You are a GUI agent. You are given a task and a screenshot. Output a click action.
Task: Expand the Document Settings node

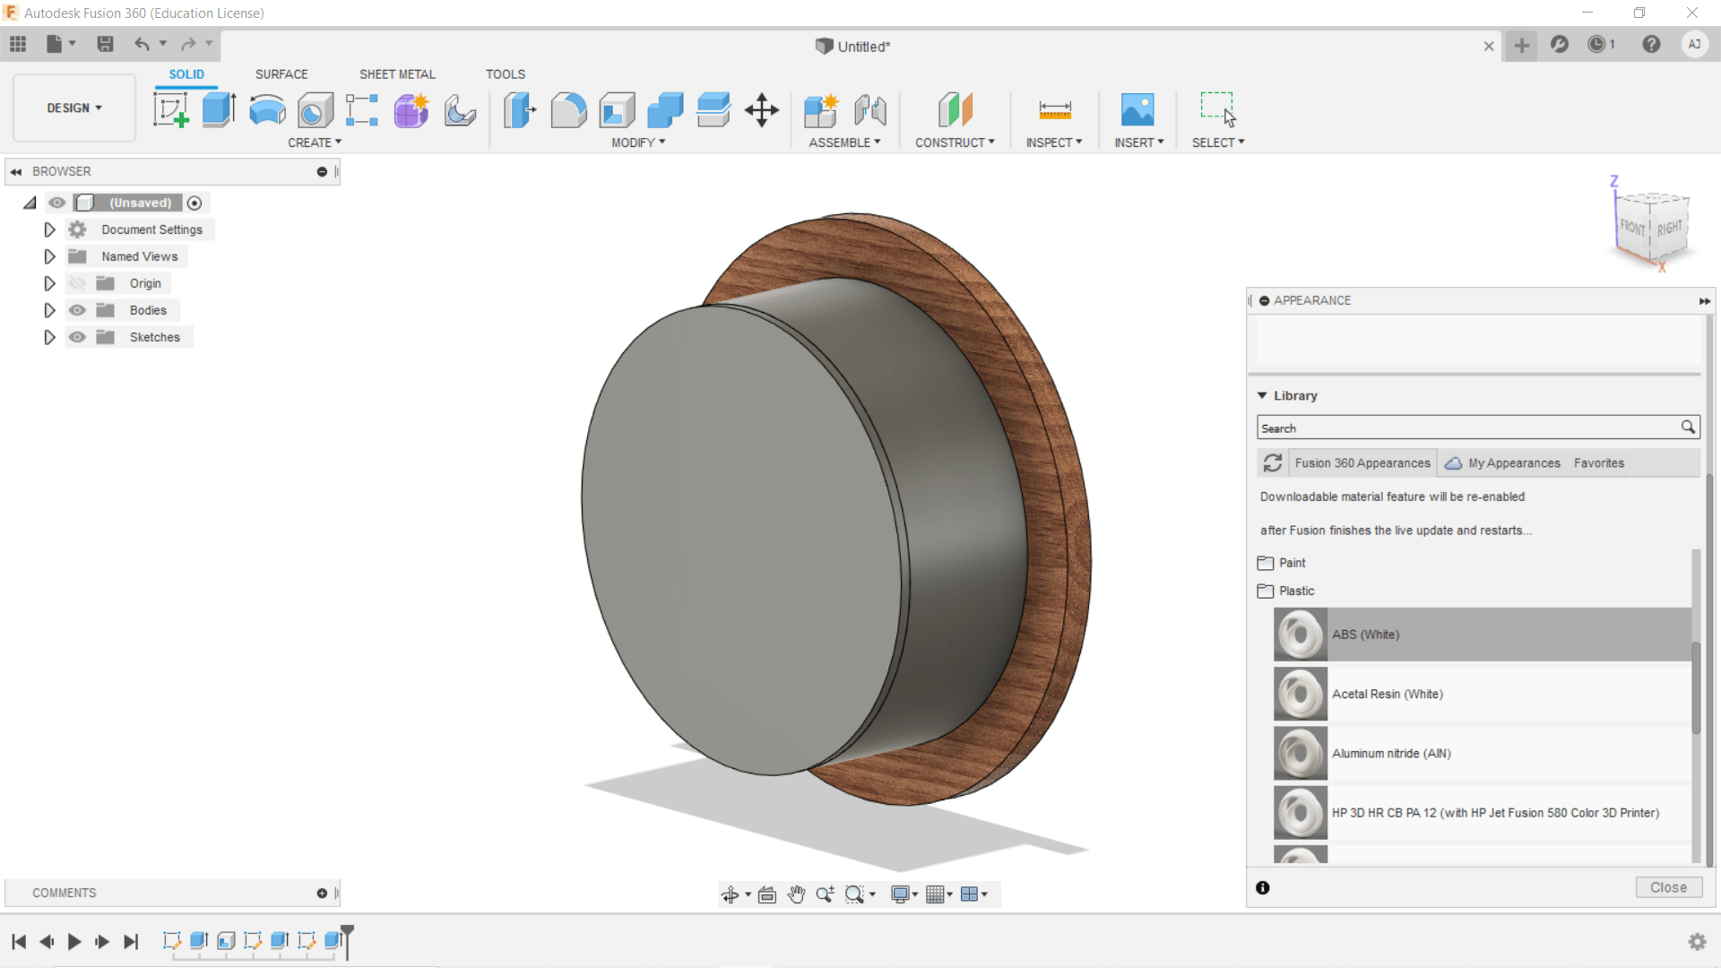[x=49, y=229]
